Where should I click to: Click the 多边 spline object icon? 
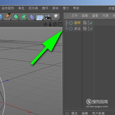71,28
